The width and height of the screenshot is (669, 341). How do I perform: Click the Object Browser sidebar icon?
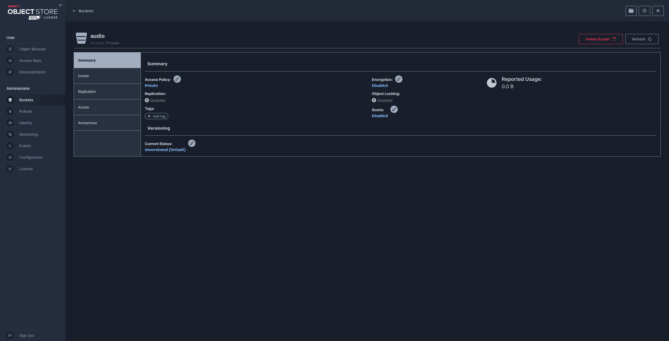(x=10, y=49)
